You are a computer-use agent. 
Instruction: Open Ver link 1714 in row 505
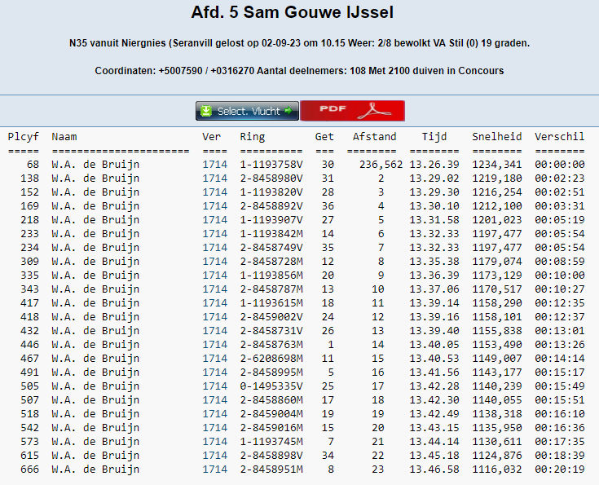click(x=214, y=386)
